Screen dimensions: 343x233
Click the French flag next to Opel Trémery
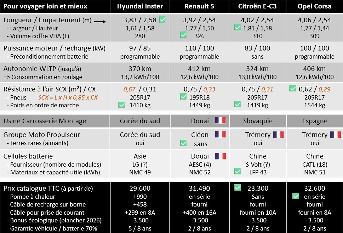(336, 135)
